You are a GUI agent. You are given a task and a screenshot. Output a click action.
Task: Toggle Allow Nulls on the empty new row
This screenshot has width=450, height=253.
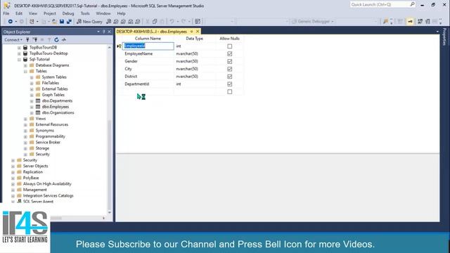coord(230,92)
